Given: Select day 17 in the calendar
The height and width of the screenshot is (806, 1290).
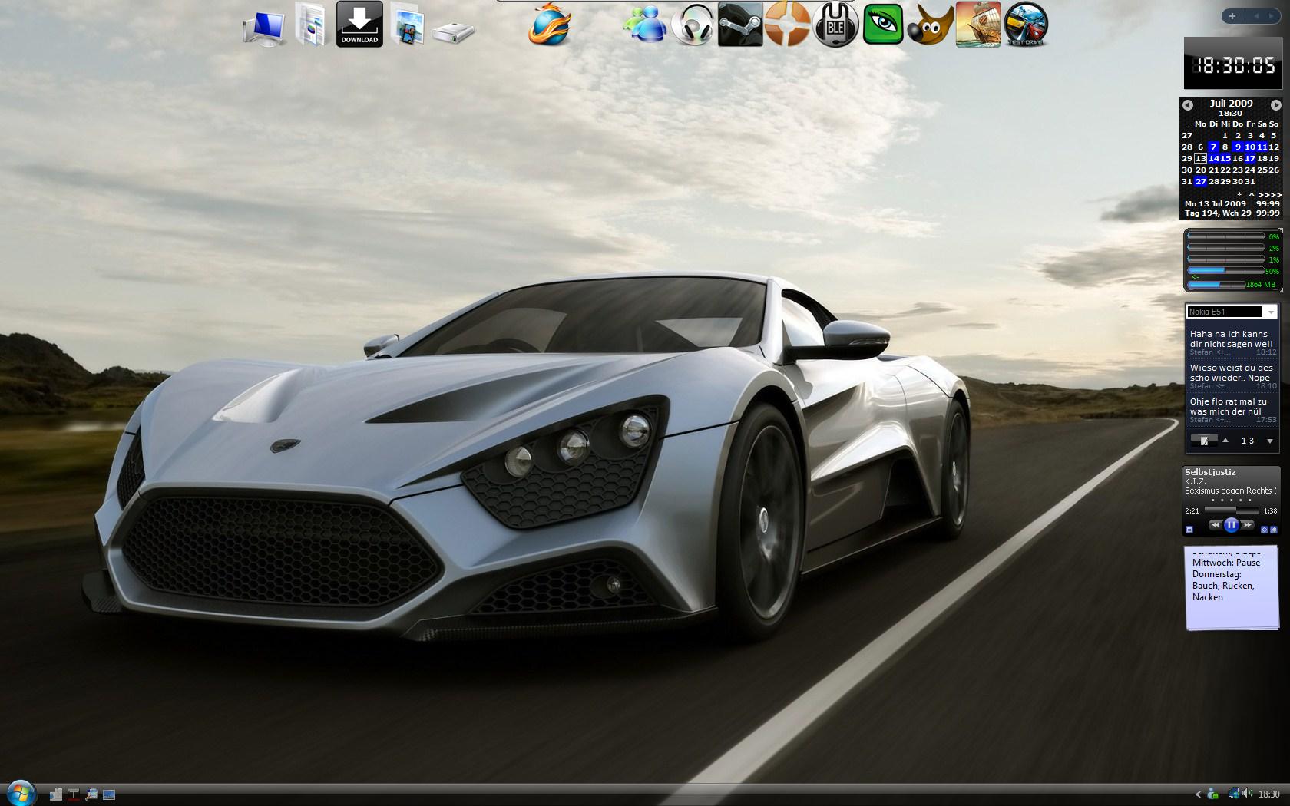Looking at the screenshot, I should click(x=1250, y=158).
